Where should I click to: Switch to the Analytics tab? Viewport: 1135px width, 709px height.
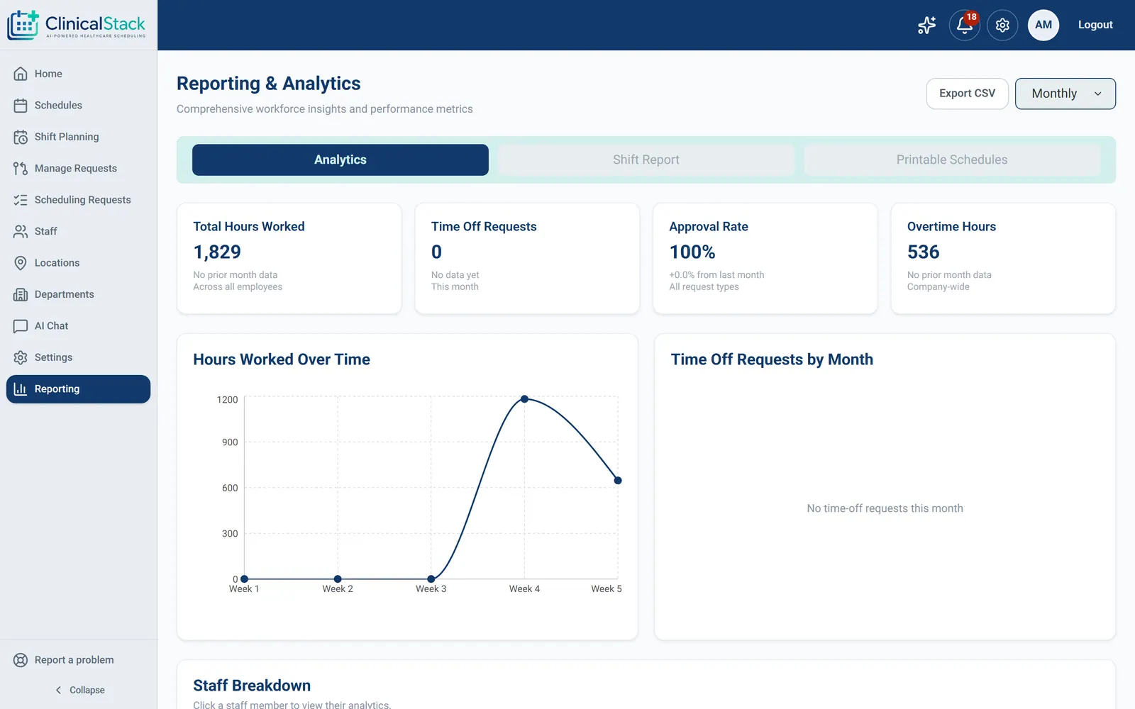[340, 160]
